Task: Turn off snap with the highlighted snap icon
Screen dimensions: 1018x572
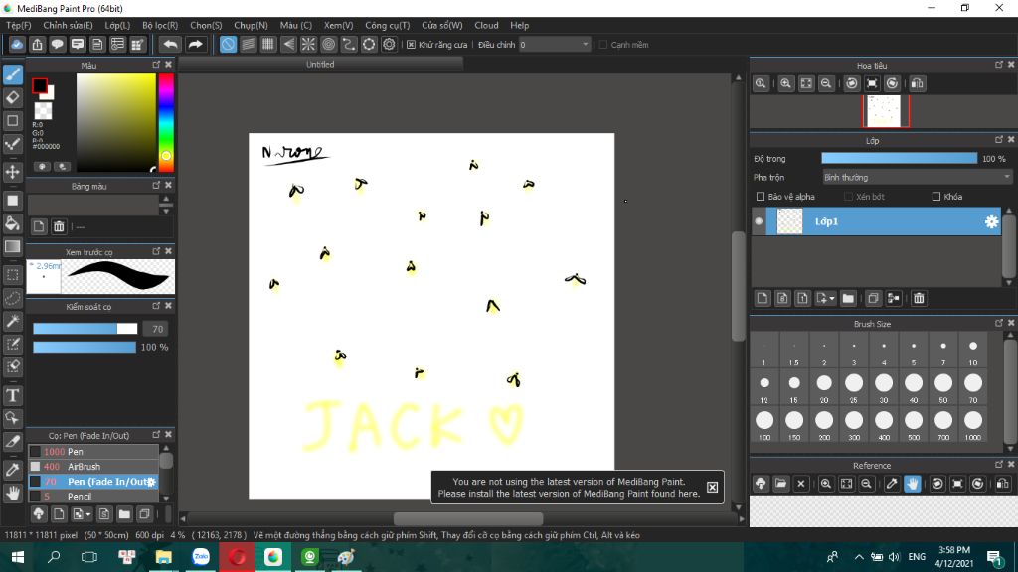Action: click(x=228, y=44)
